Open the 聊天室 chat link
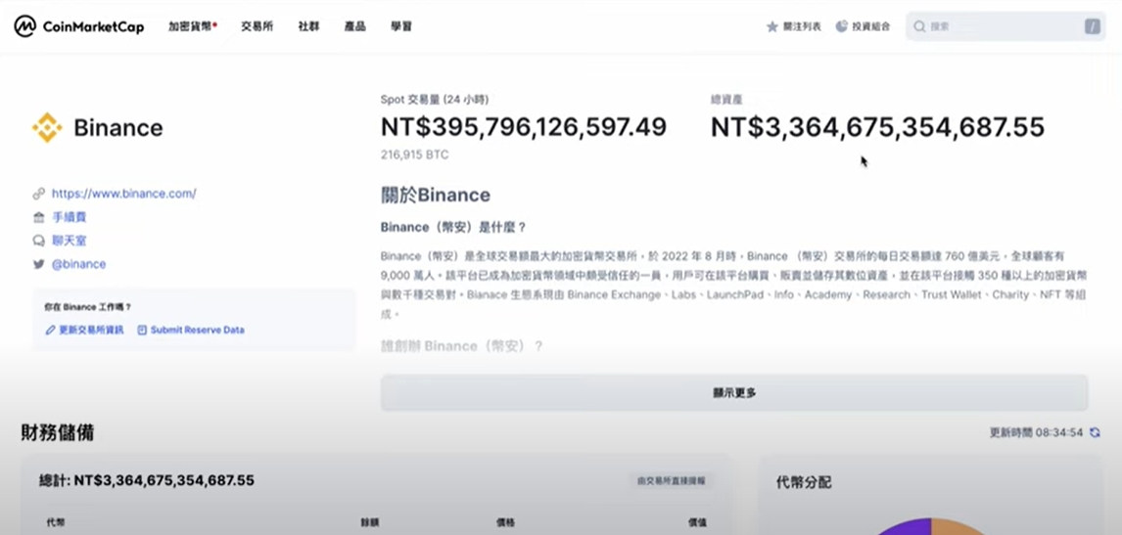 click(x=69, y=241)
